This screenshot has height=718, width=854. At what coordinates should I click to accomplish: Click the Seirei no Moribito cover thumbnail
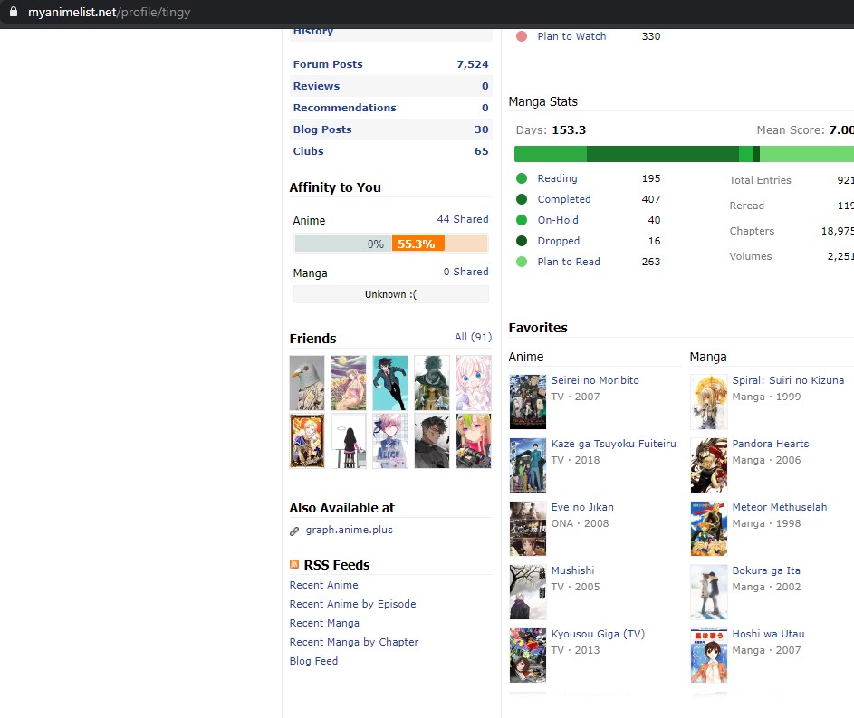527,402
